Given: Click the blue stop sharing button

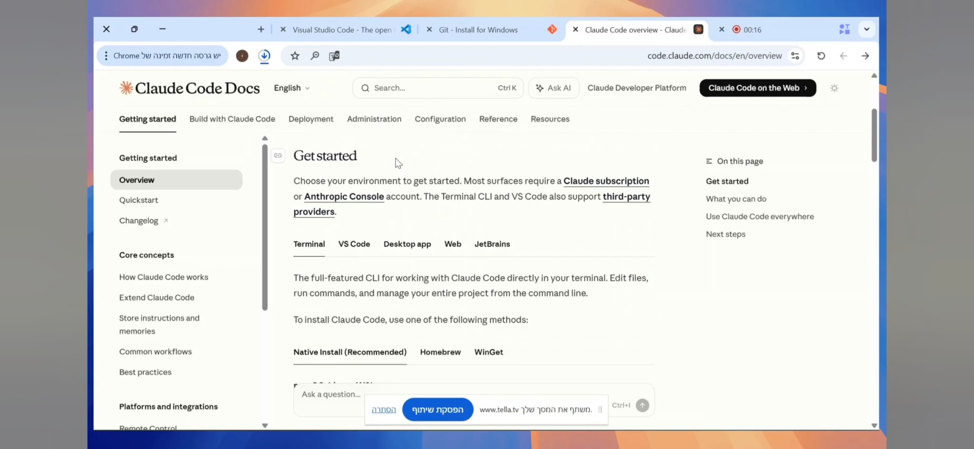Looking at the screenshot, I should point(438,410).
